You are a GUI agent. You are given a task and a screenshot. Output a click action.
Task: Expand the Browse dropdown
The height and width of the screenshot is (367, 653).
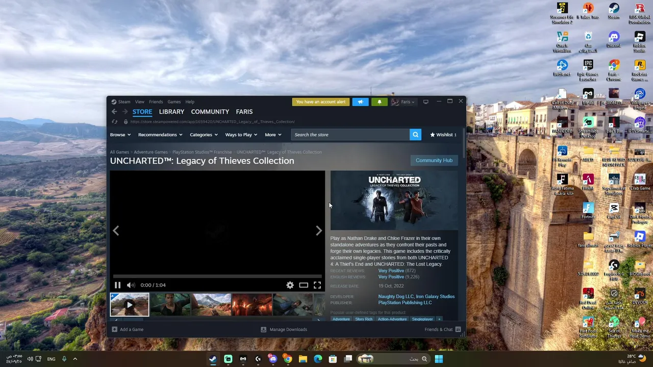click(x=120, y=135)
